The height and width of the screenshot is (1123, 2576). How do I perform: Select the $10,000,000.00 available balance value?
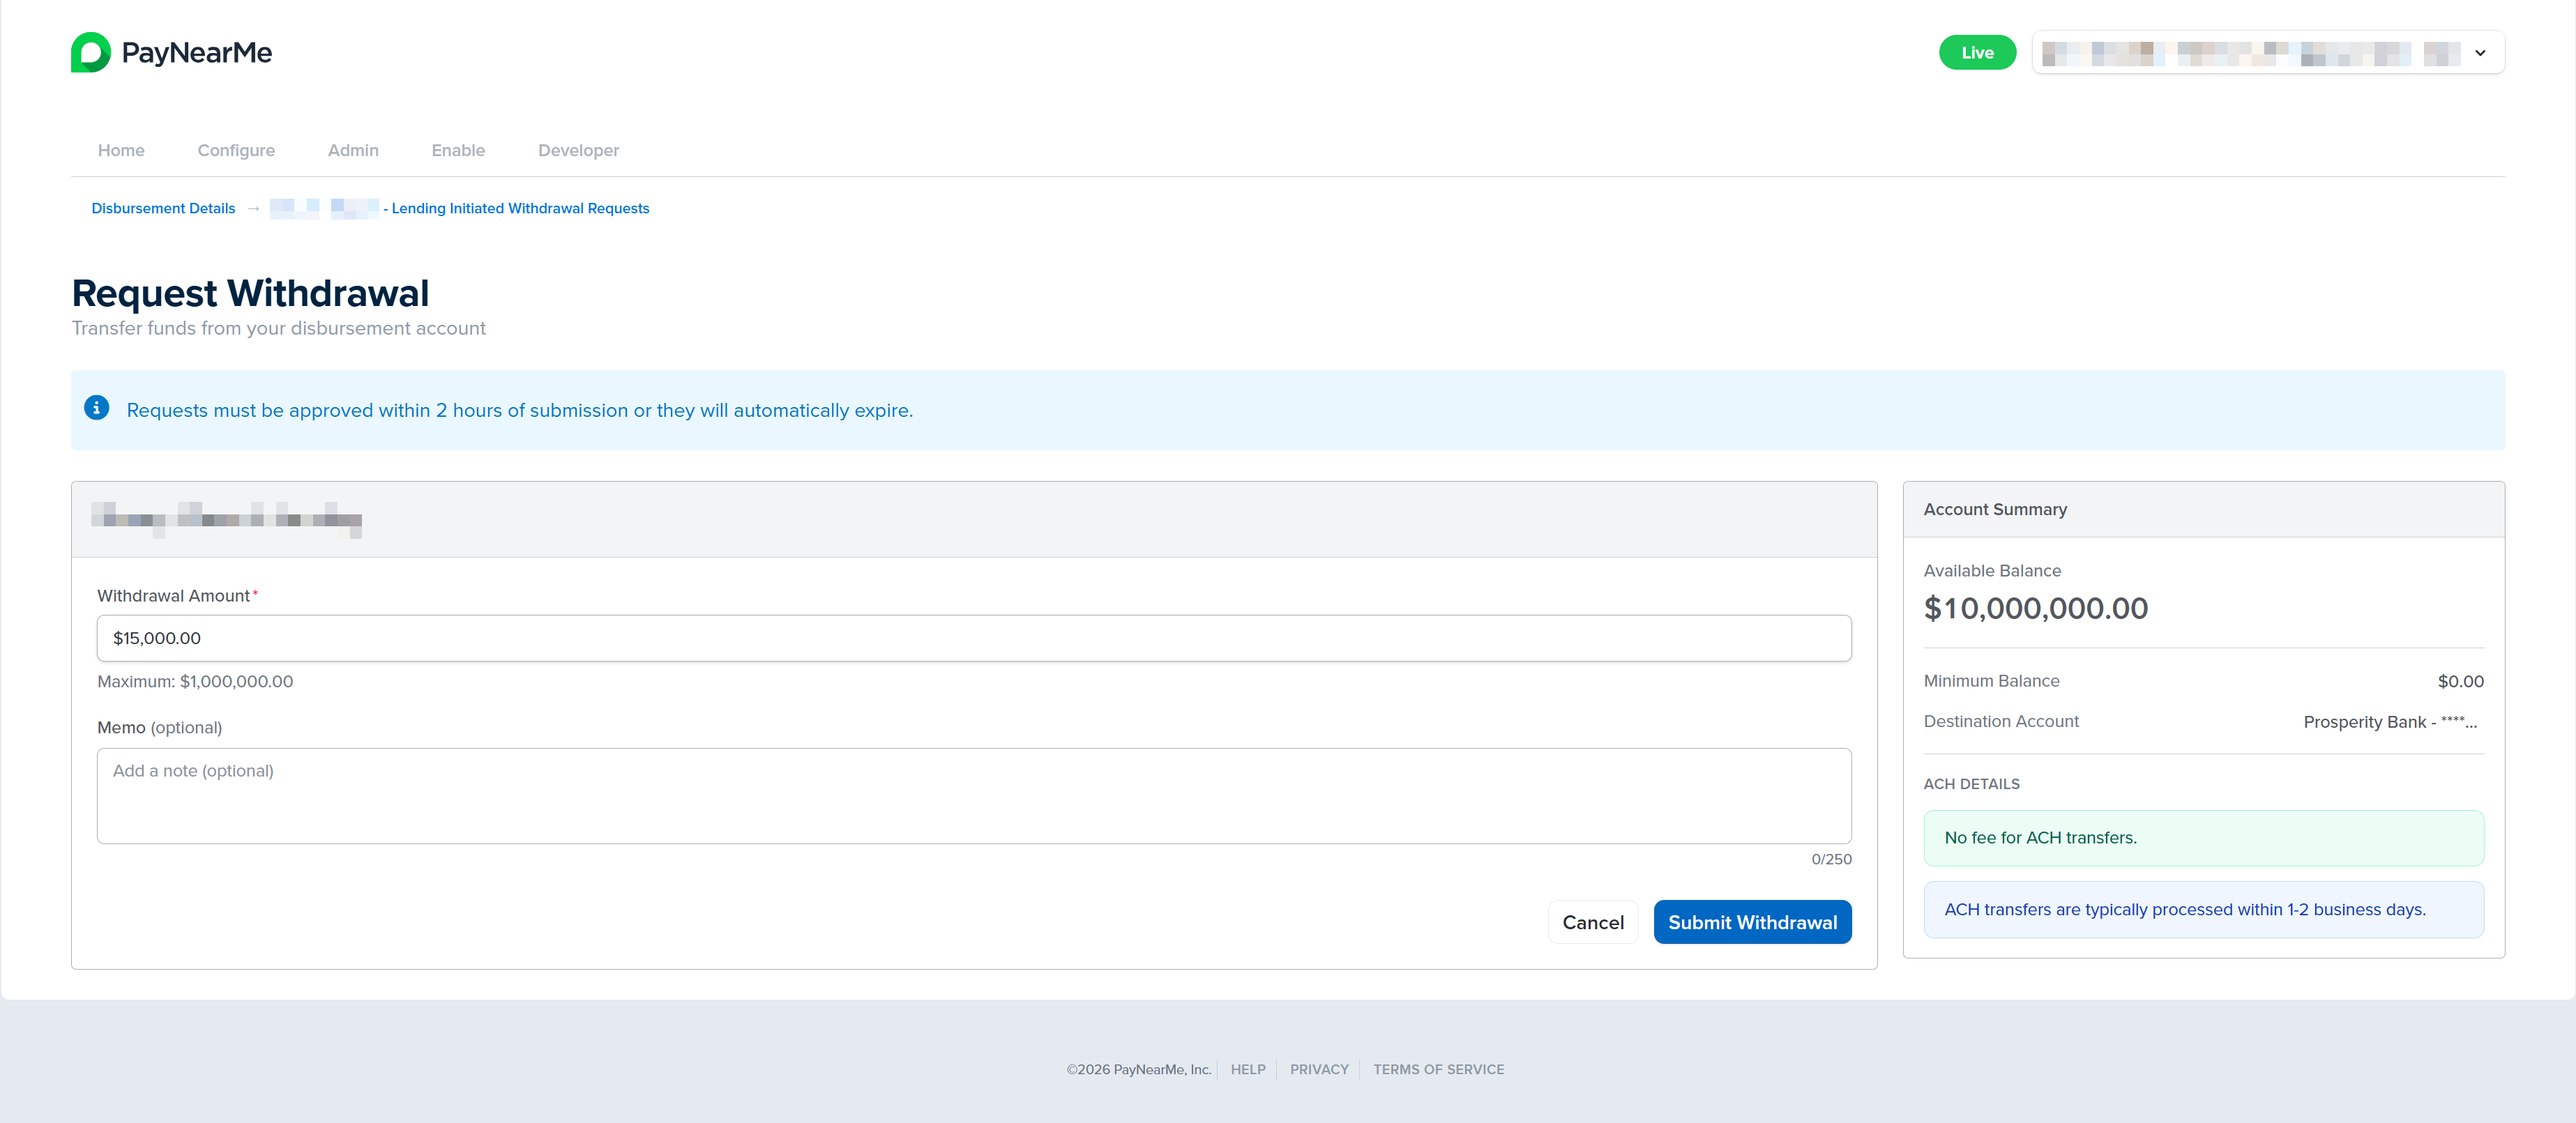(2035, 608)
